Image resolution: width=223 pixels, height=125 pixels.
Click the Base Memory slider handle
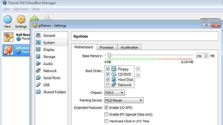tap(109, 55)
